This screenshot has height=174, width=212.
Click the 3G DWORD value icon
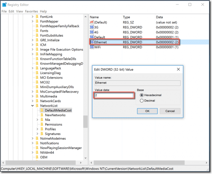[x=92, y=27]
